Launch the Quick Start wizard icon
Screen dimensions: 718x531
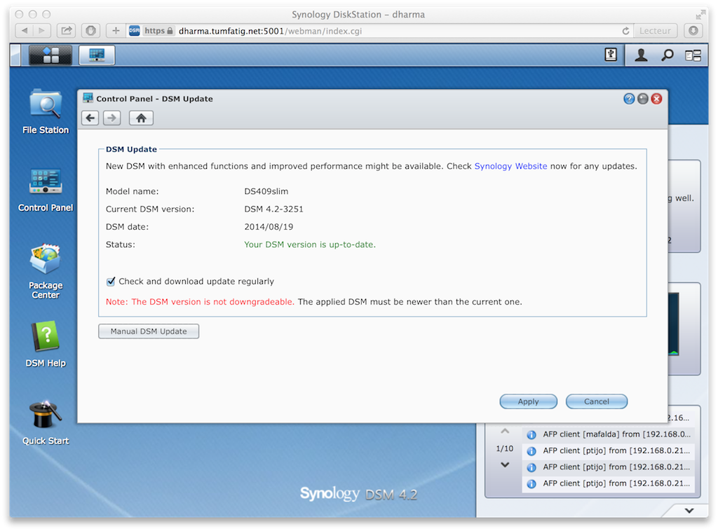pos(46,422)
